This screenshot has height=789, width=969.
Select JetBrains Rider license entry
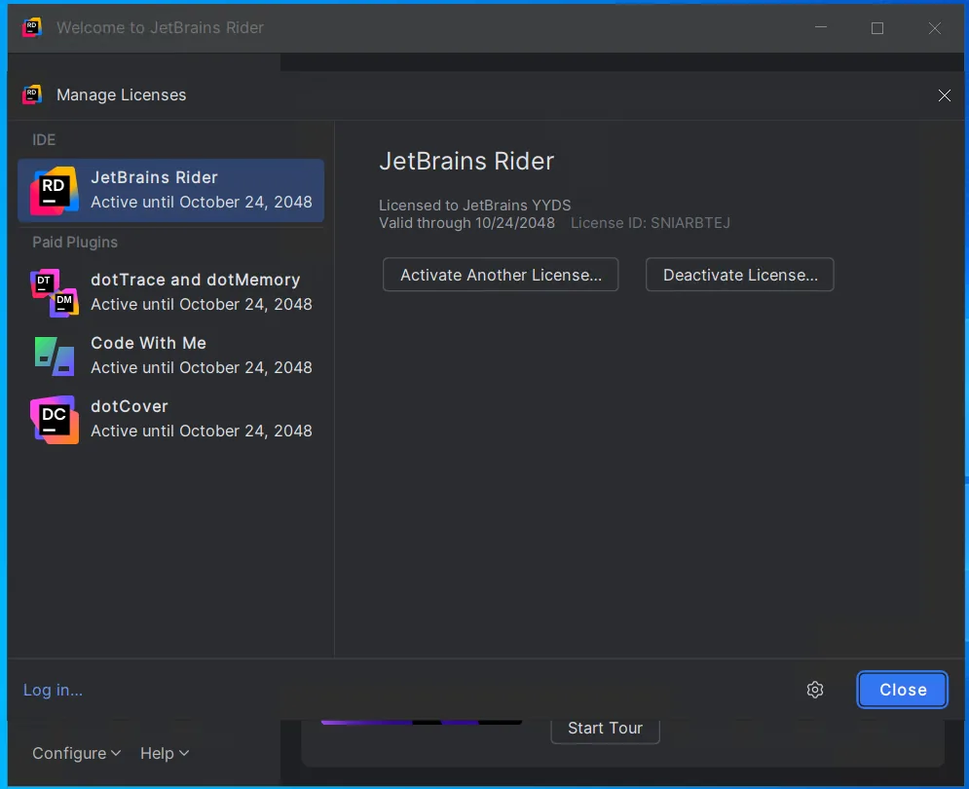pyautogui.click(x=171, y=191)
